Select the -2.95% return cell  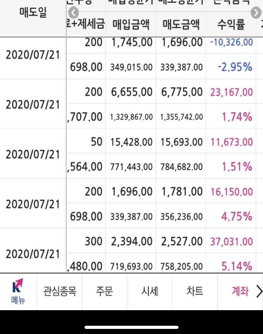point(235,67)
